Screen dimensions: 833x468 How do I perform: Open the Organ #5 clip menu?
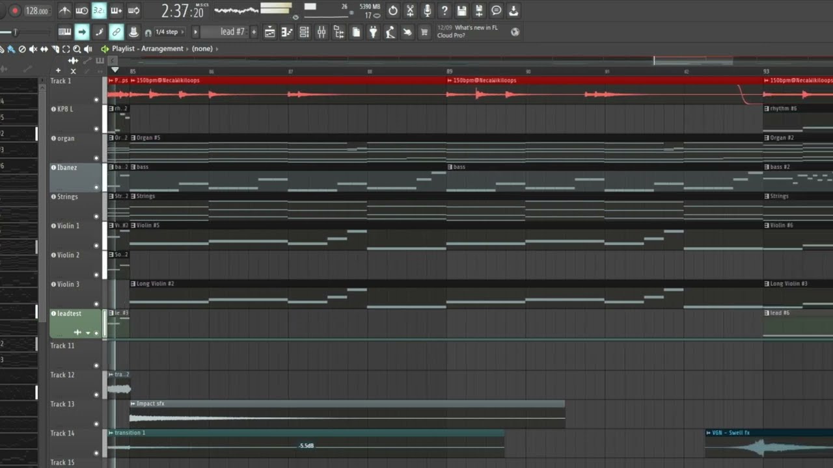pos(133,138)
